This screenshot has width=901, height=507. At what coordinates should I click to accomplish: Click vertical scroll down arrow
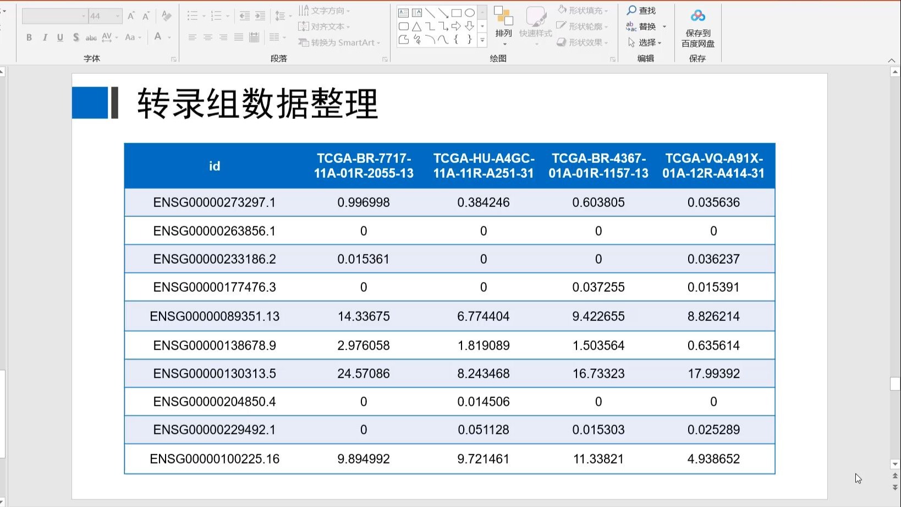point(895,464)
